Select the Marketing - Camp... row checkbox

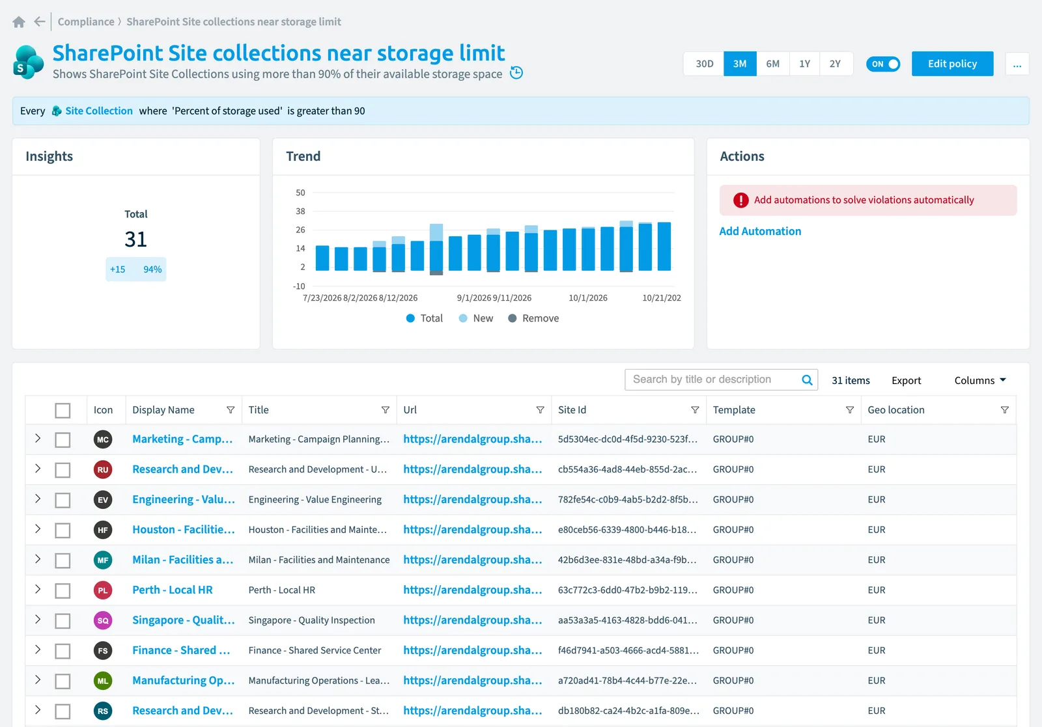[x=63, y=441]
